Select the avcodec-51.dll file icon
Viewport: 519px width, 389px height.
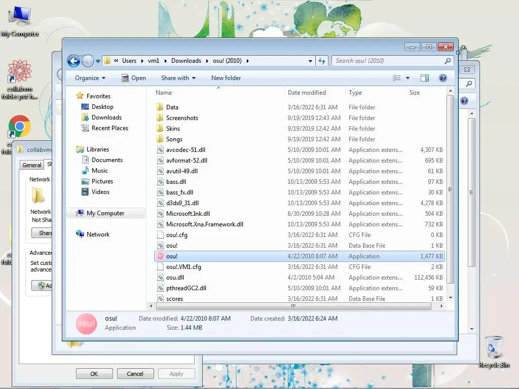pyautogui.click(x=160, y=150)
